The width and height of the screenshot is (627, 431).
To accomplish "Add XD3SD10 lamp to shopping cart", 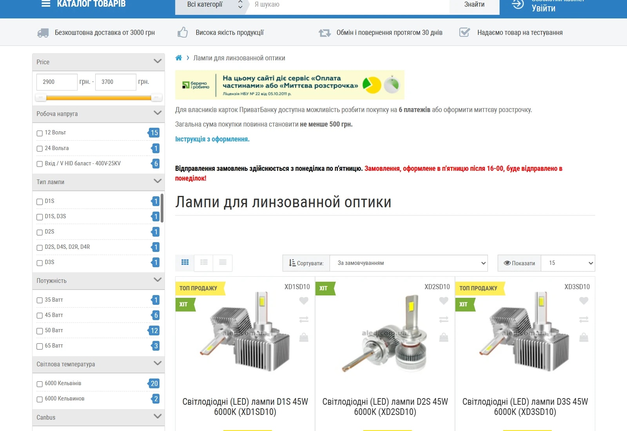I will coord(584,337).
